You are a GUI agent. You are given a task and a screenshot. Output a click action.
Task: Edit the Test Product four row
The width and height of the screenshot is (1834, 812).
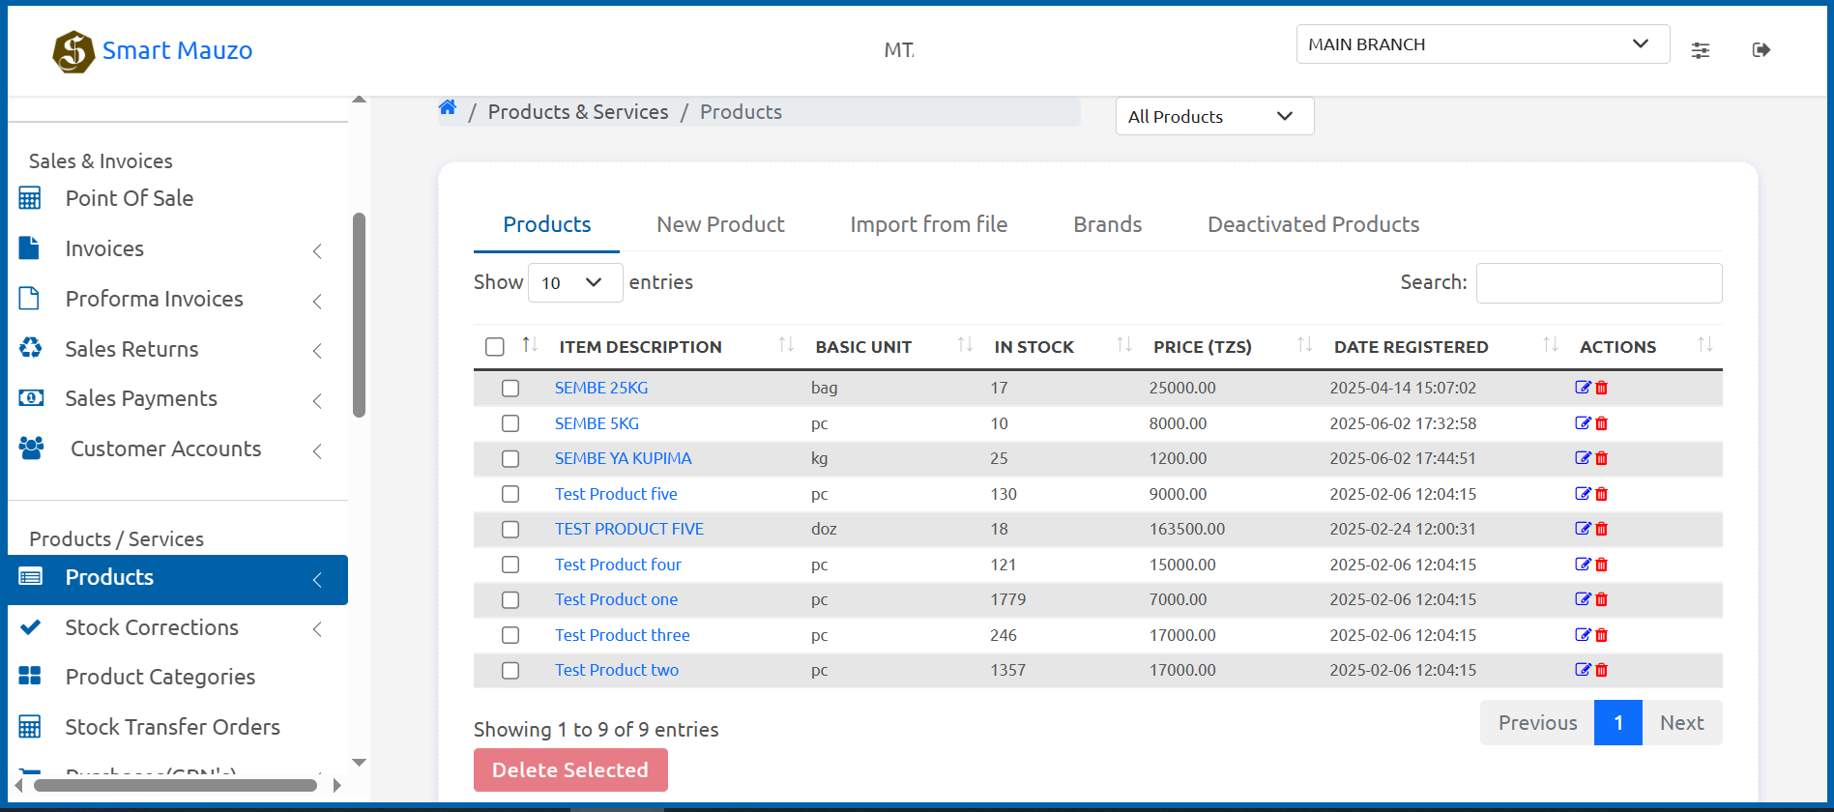pyautogui.click(x=1583, y=565)
